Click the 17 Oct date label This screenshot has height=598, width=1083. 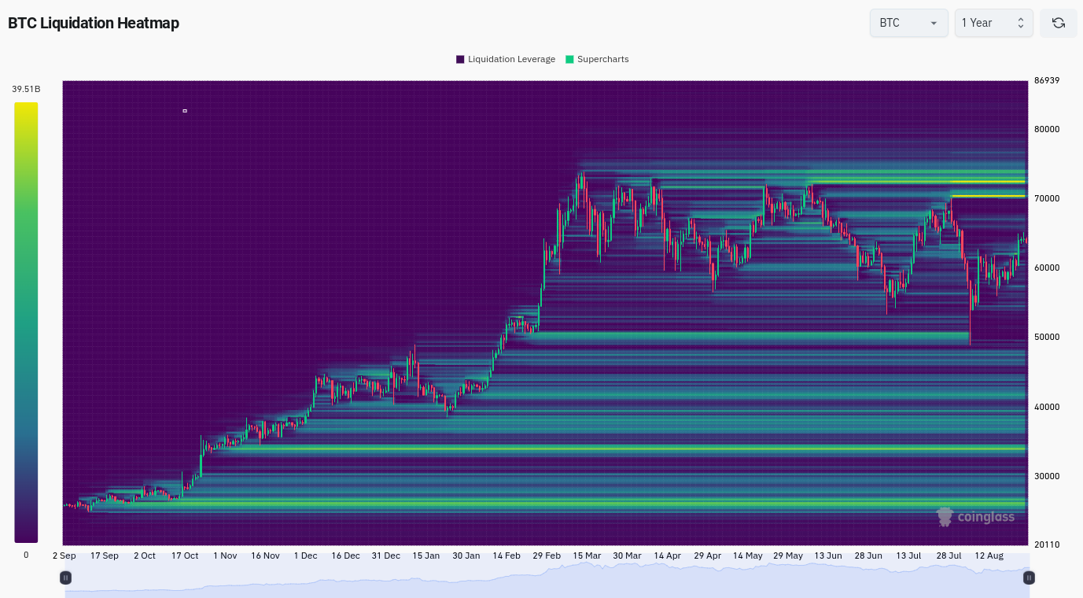pos(185,556)
